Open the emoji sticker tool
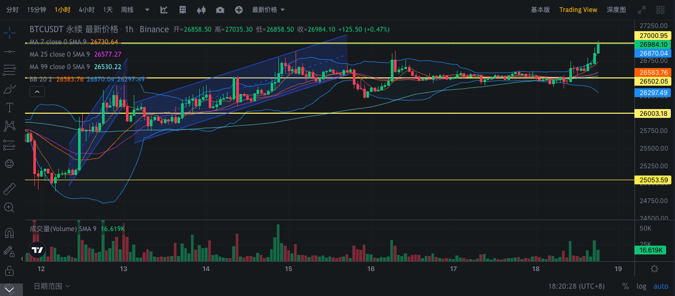Image resolution: width=675 pixels, height=296 pixels. pyautogui.click(x=9, y=163)
